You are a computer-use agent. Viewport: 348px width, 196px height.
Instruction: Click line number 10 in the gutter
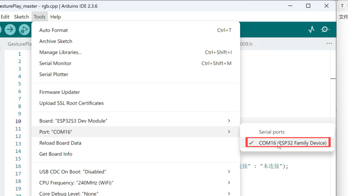[x=18, y=121]
